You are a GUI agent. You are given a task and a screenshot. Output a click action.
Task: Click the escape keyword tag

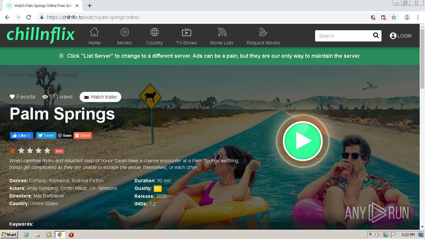pyautogui.click(x=49, y=224)
